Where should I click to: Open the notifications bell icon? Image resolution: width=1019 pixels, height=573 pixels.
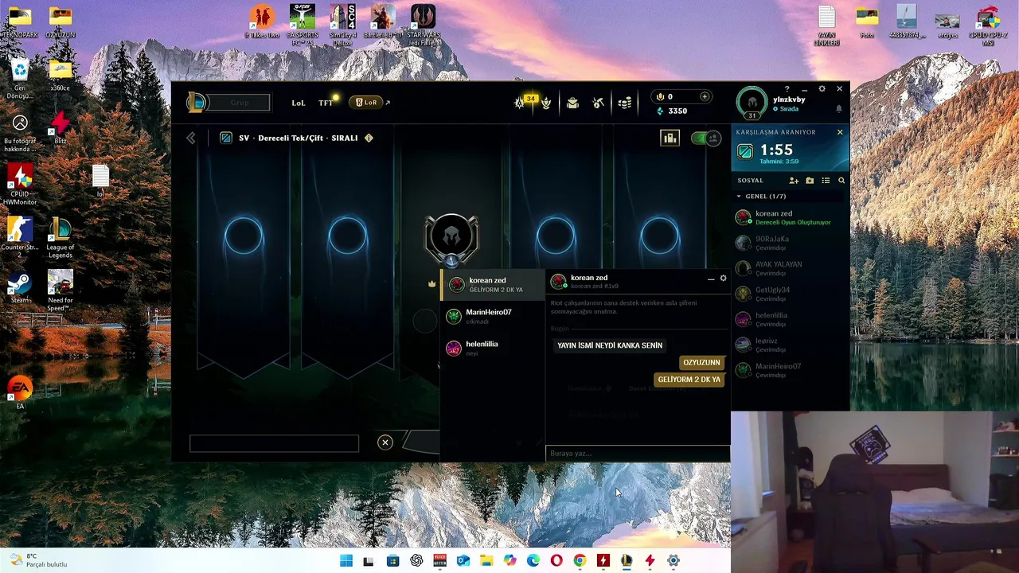[838, 108]
